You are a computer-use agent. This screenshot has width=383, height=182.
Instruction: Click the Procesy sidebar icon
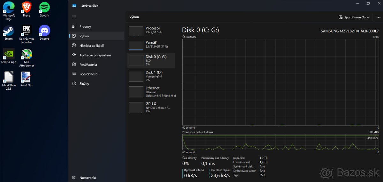(x=74, y=26)
